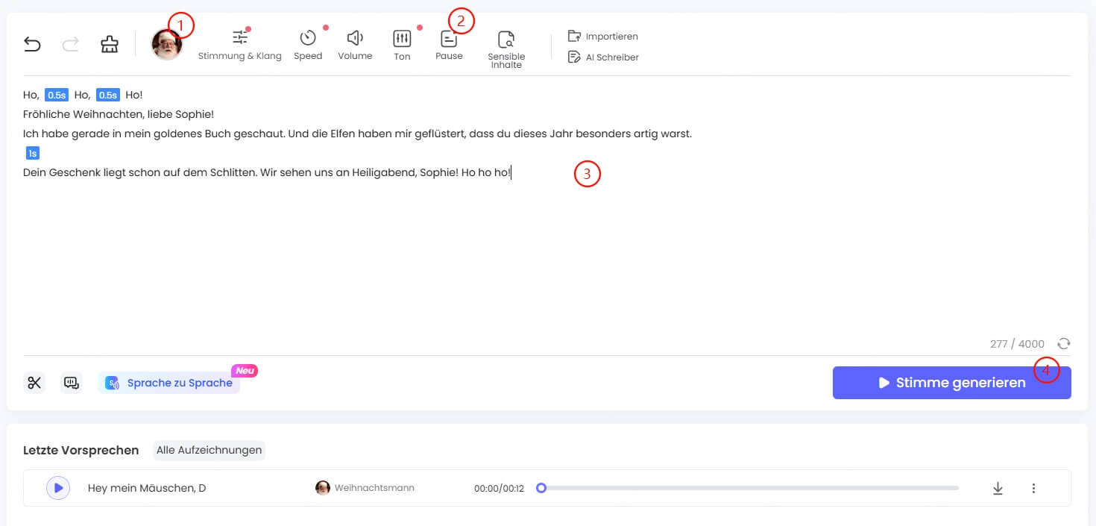Click the speech bubble icon beside scissors
The width and height of the screenshot is (1096, 526).
[72, 383]
